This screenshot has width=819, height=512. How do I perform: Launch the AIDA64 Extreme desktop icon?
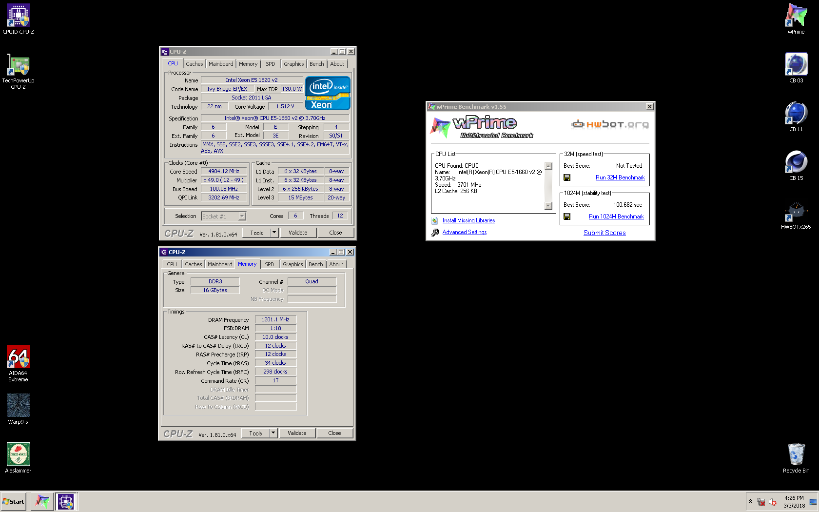coord(18,364)
